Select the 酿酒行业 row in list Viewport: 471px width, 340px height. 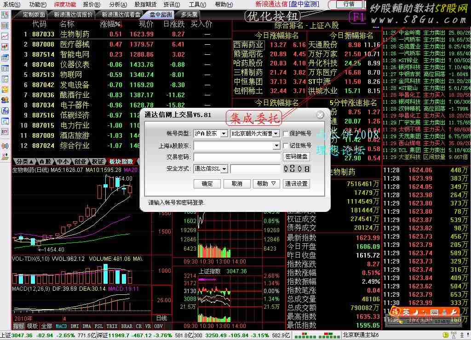[x=121, y=95]
